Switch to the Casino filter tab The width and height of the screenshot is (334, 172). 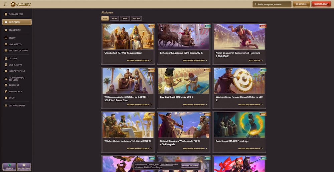pos(125,19)
